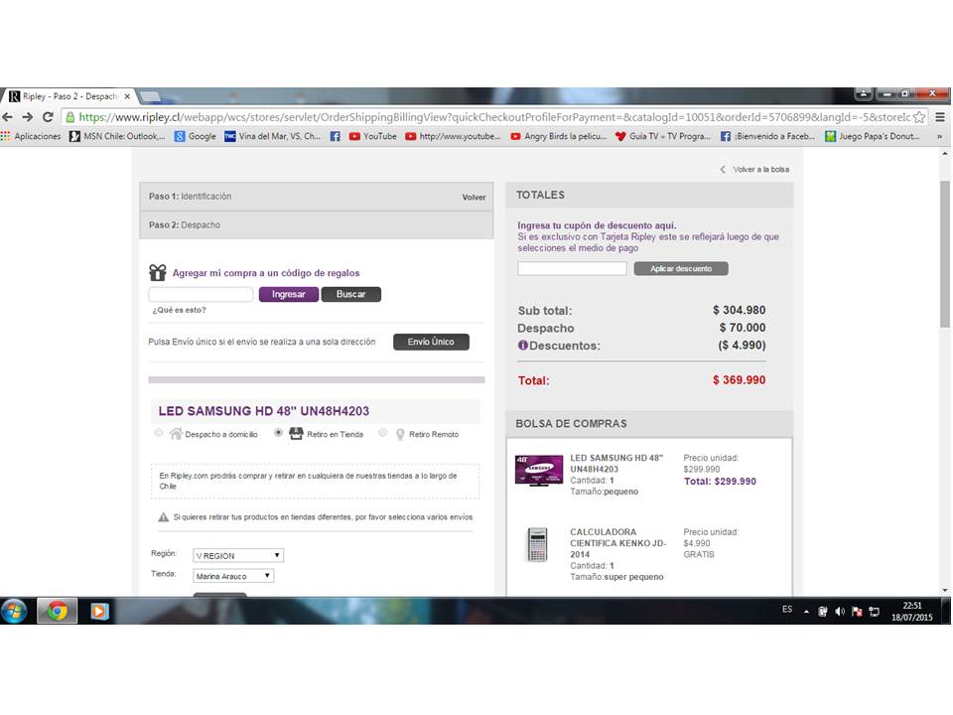Click the page vertical scrollbar thumb

click(x=944, y=254)
